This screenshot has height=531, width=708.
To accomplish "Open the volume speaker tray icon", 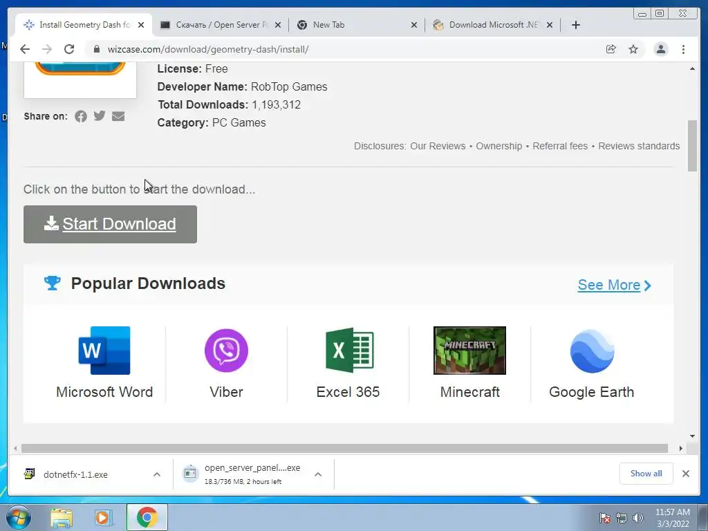I will point(637,518).
